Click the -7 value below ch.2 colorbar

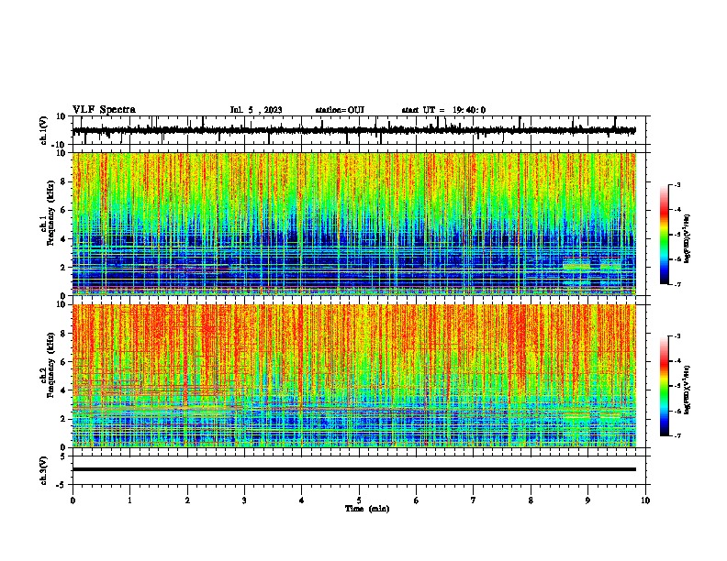[677, 435]
